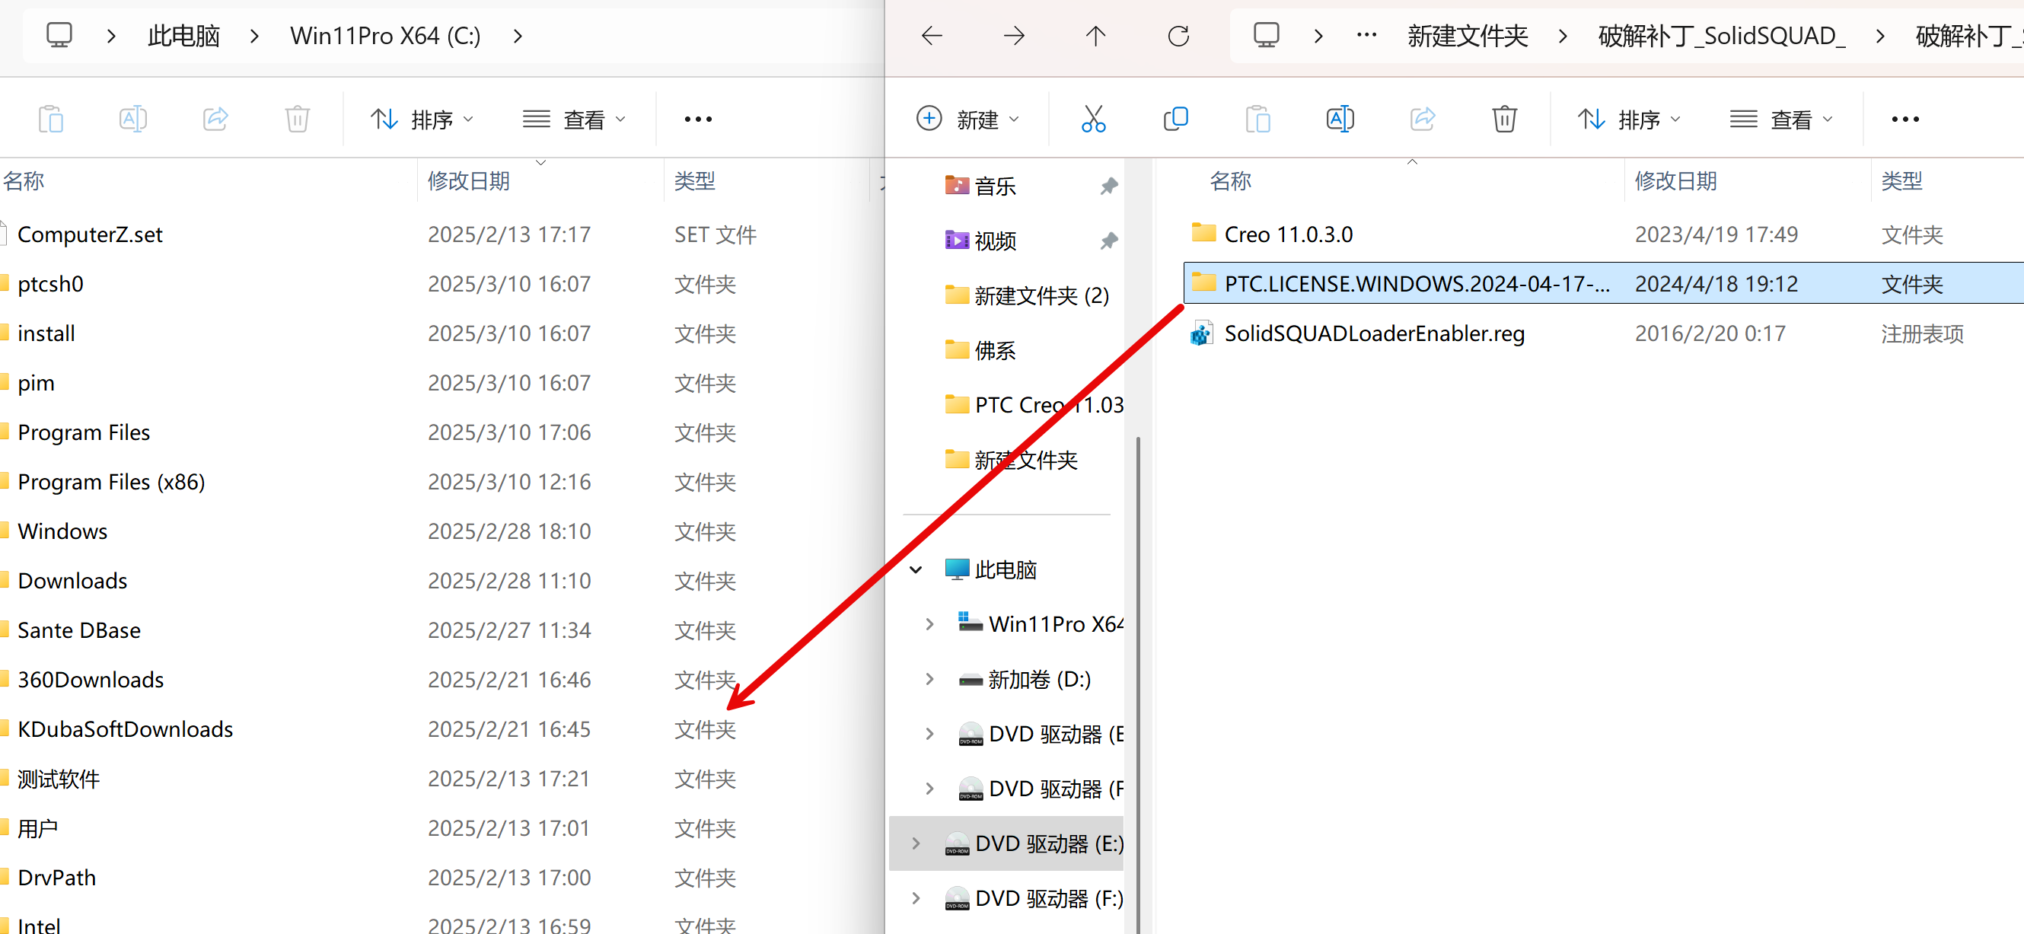The width and height of the screenshot is (2024, 934).
Task: Unpin 音乐 using its pin icon
Action: 1108,186
